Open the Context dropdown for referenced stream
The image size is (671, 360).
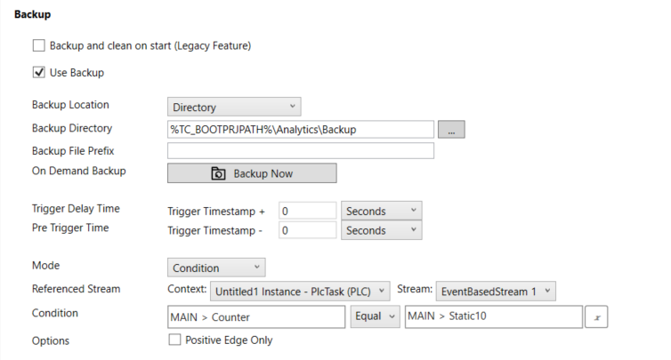(x=300, y=292)
